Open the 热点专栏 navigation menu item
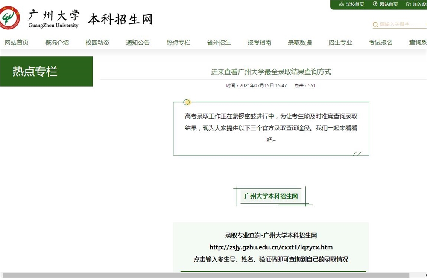Viewport: 427px width, 278px height. point(178,43)
